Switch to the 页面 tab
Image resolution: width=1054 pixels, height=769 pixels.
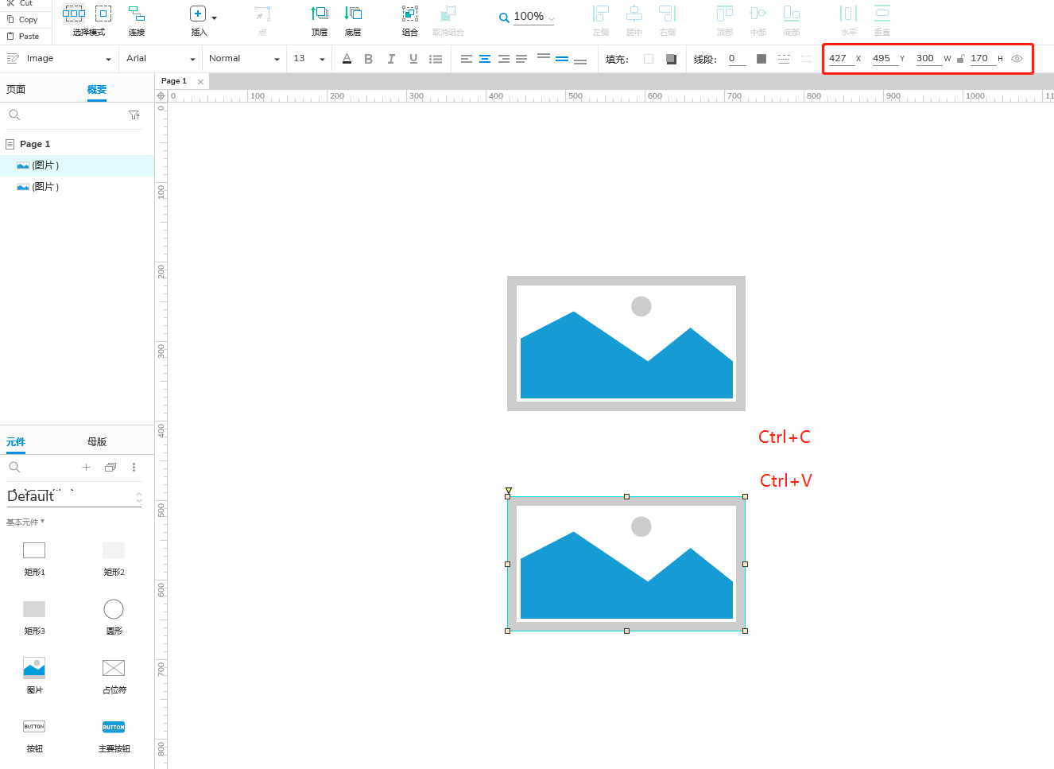[x=16, y=90]
